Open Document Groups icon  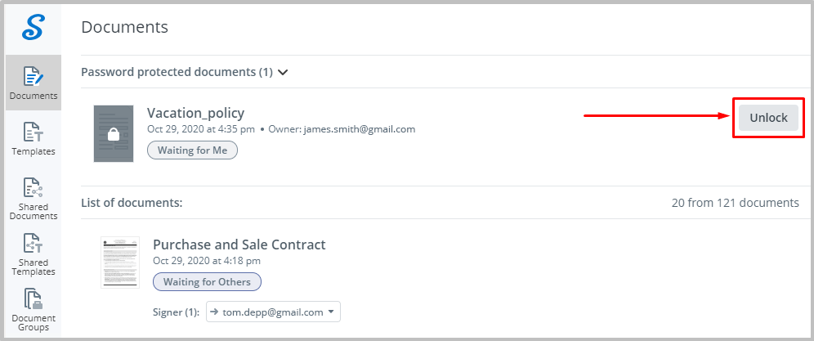point(34,299)
